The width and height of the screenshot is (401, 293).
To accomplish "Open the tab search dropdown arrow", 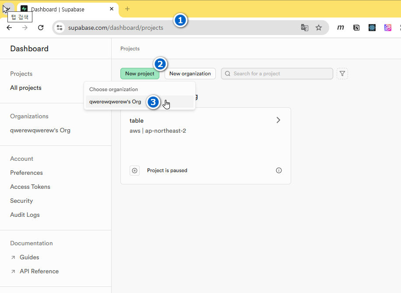I will tap(7, 9).
